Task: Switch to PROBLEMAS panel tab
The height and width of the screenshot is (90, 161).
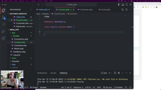Action: coord(42,73)
